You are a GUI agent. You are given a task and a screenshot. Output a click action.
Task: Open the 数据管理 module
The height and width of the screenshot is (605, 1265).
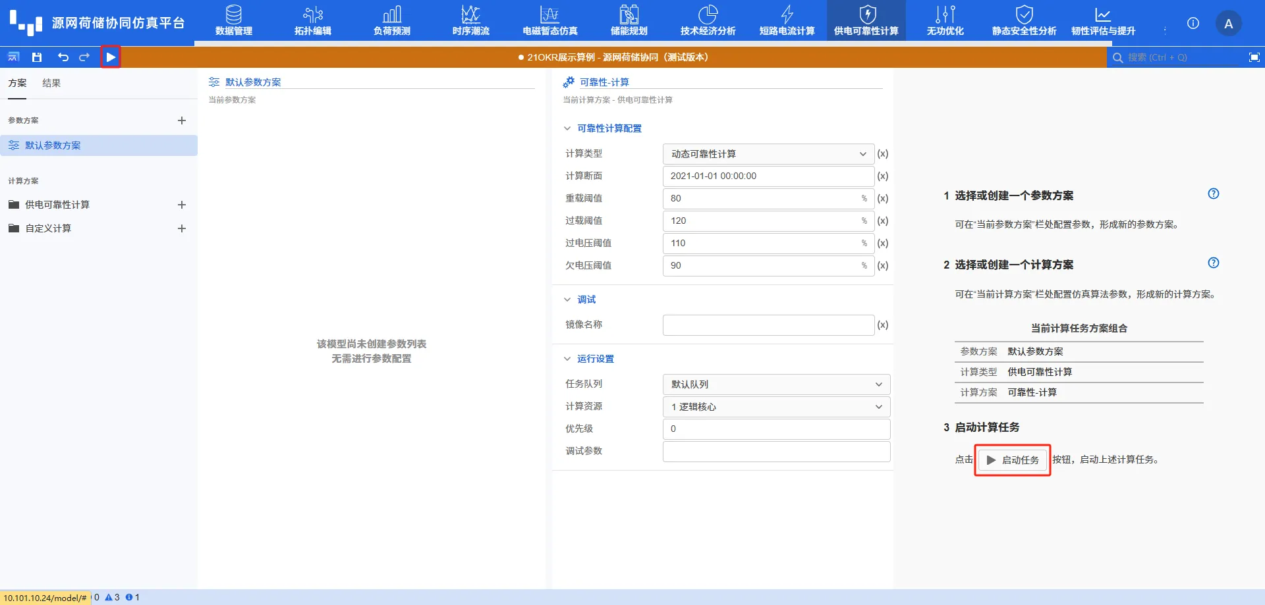[233, 20]
